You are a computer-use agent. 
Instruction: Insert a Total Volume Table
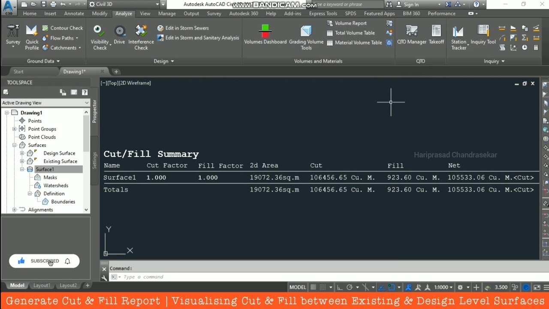tap(350, 33)
